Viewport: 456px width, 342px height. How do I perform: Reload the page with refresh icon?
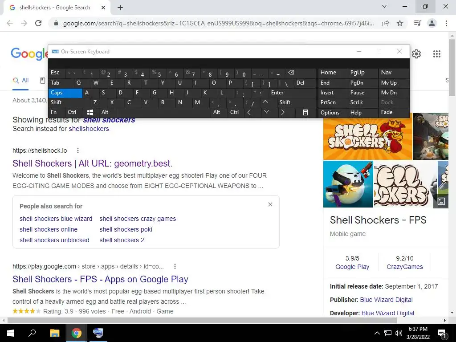[38, 23]
